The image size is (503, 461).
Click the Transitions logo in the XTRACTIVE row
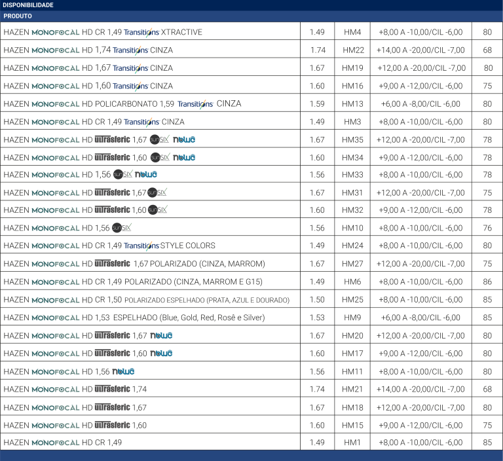point(141,32)
